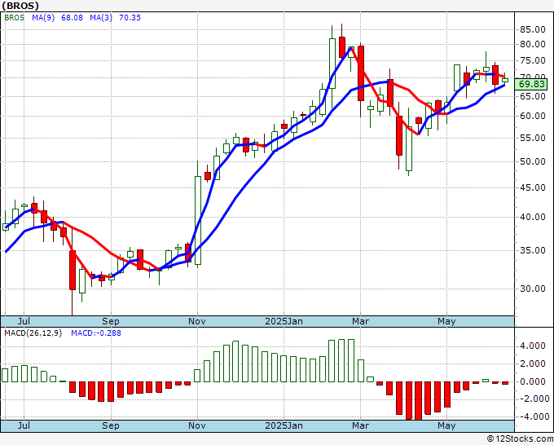
Task: Click 2025Jan on the price chart time axis
Action: (x=284, y=321)
